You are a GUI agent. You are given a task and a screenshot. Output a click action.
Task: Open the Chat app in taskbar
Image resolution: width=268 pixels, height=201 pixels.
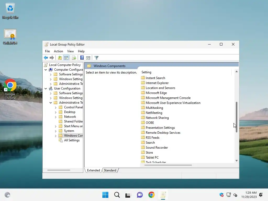(x=140, y=195)
